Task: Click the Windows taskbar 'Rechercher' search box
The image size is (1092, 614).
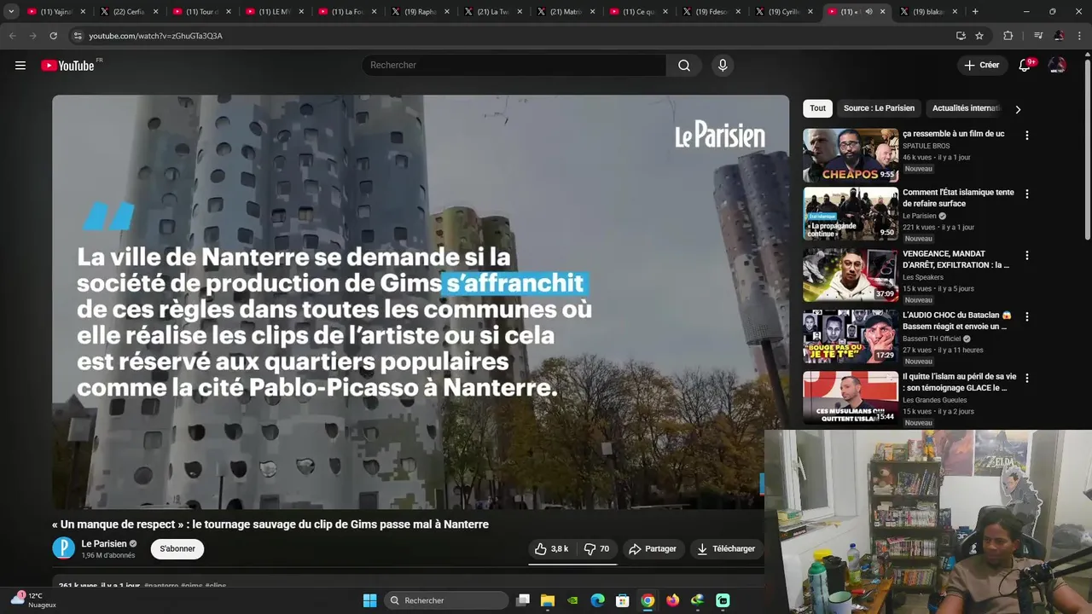Action: [446, 600]
